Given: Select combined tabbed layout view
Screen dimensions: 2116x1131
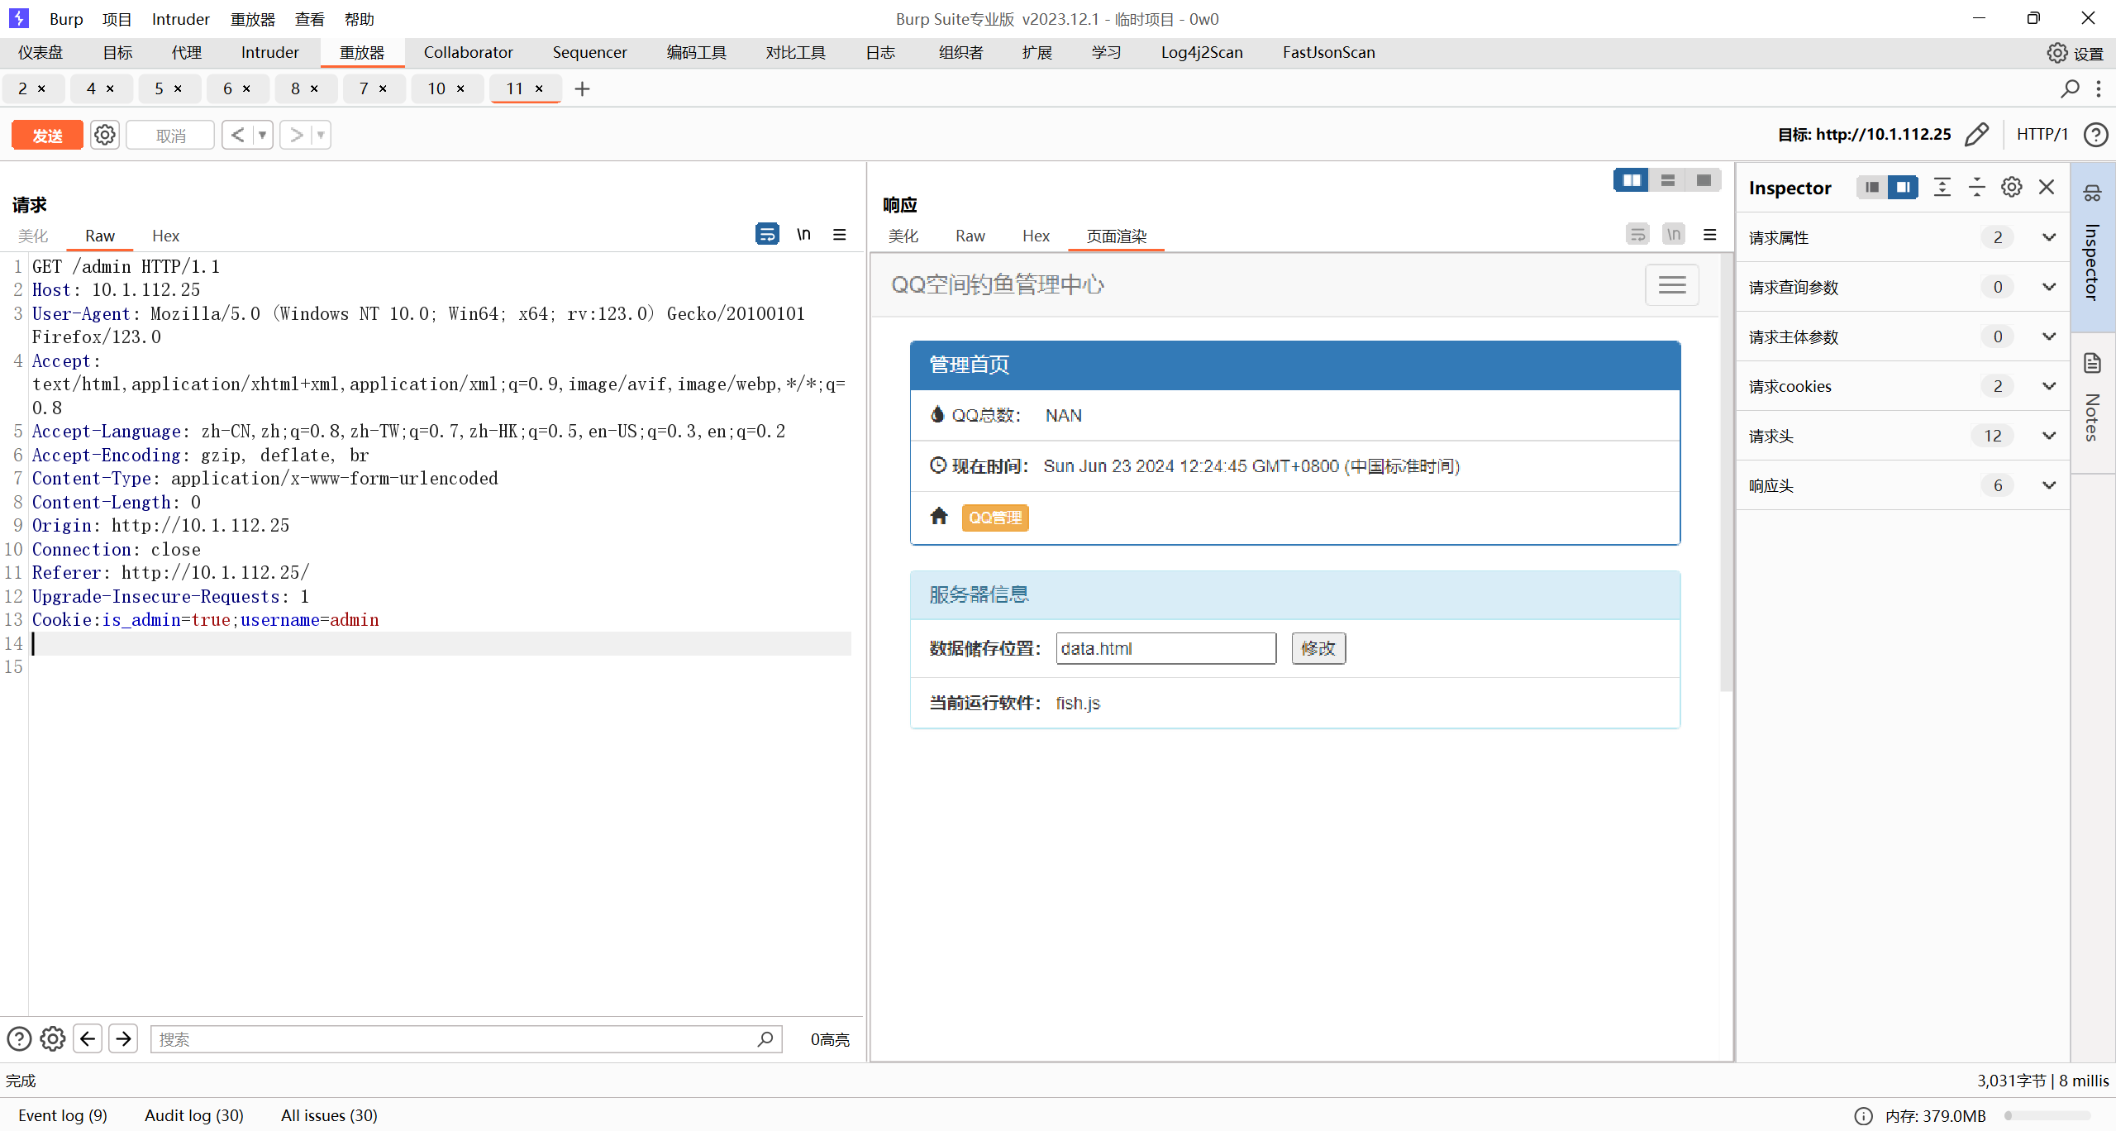Looking at the screenshot, I should click(1704, 179).
